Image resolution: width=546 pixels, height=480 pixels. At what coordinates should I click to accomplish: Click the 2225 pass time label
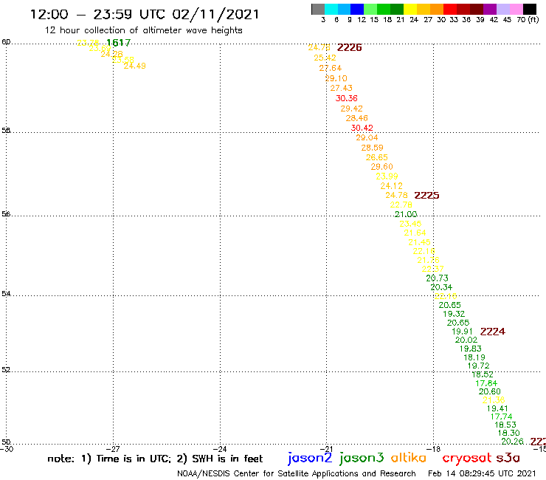click(x=426, y=196)
